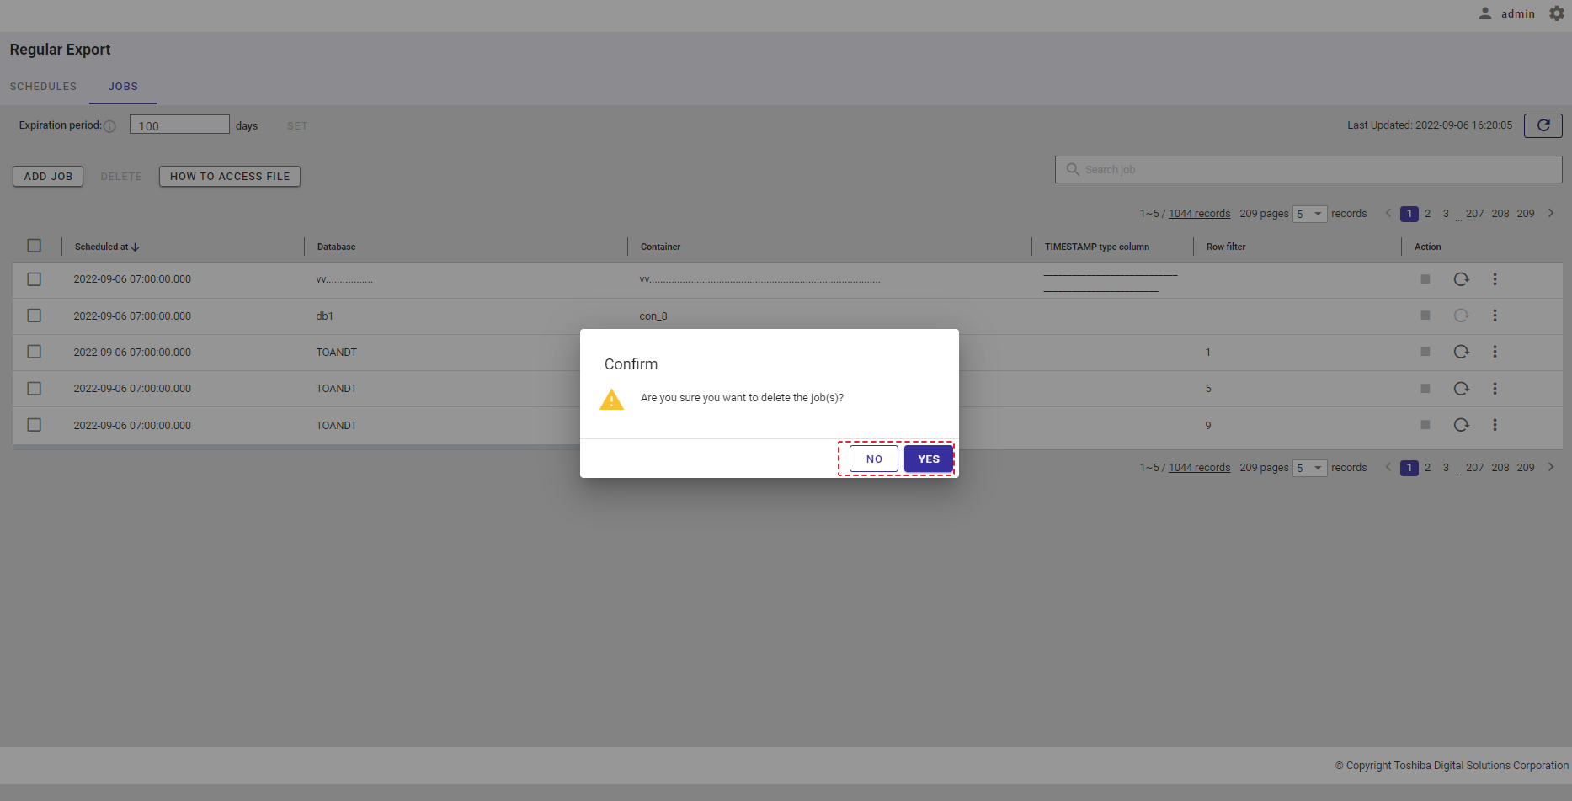Click stop icon in the first job row
The height and width of the screenshot is (801, 1572).
coord(1425,279)
